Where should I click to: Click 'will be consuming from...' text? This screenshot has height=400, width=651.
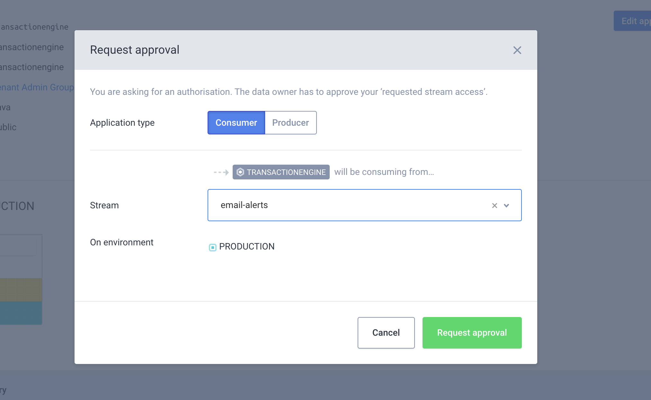384,172
